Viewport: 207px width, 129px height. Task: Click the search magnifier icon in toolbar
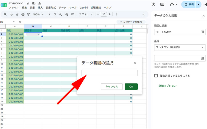[x=5, y=14]
